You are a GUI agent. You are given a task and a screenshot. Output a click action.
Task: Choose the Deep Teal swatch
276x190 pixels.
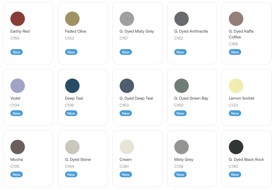coord(72,86)
